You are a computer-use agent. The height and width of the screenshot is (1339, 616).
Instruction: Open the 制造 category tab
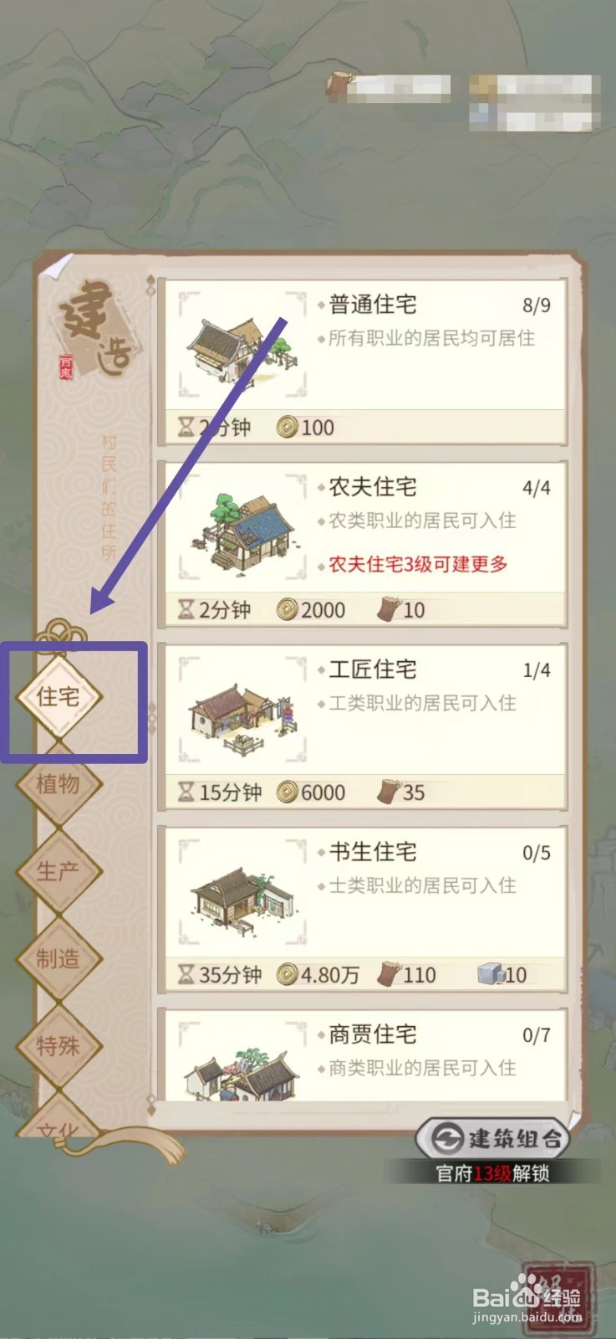pos(59,958)
